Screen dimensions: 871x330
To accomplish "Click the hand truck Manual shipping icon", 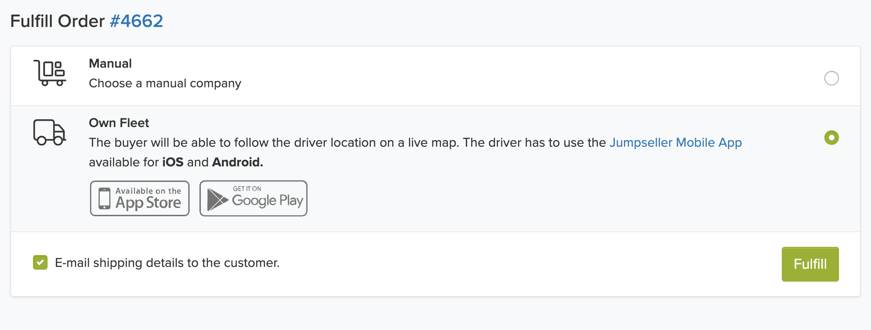I will pos(50,73).
